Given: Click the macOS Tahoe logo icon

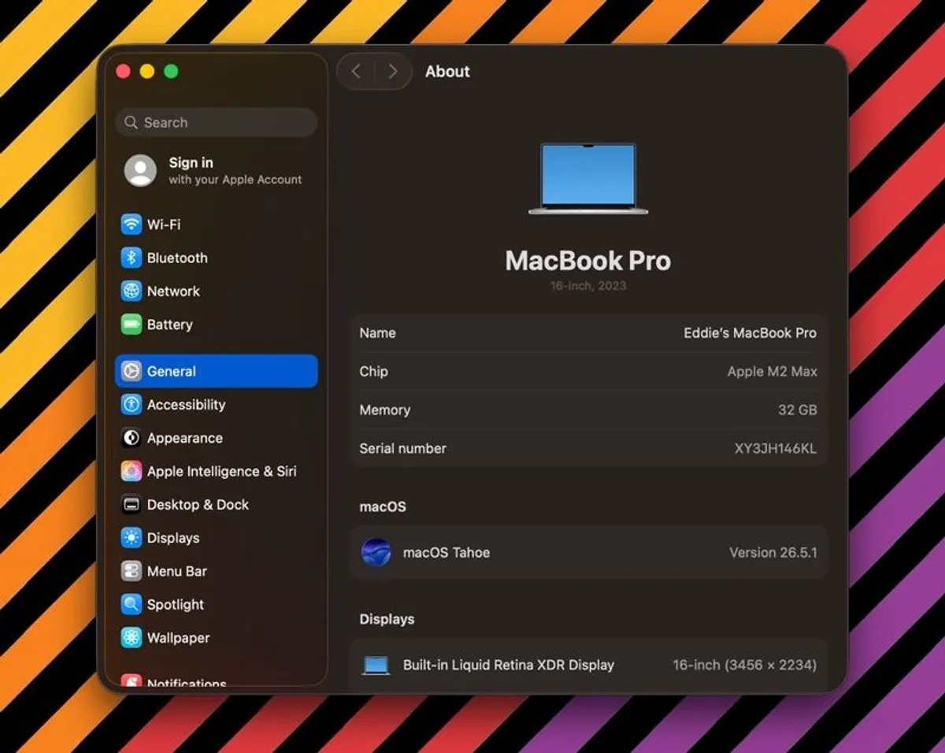Looking at the screenshot, I should point(376,552).
